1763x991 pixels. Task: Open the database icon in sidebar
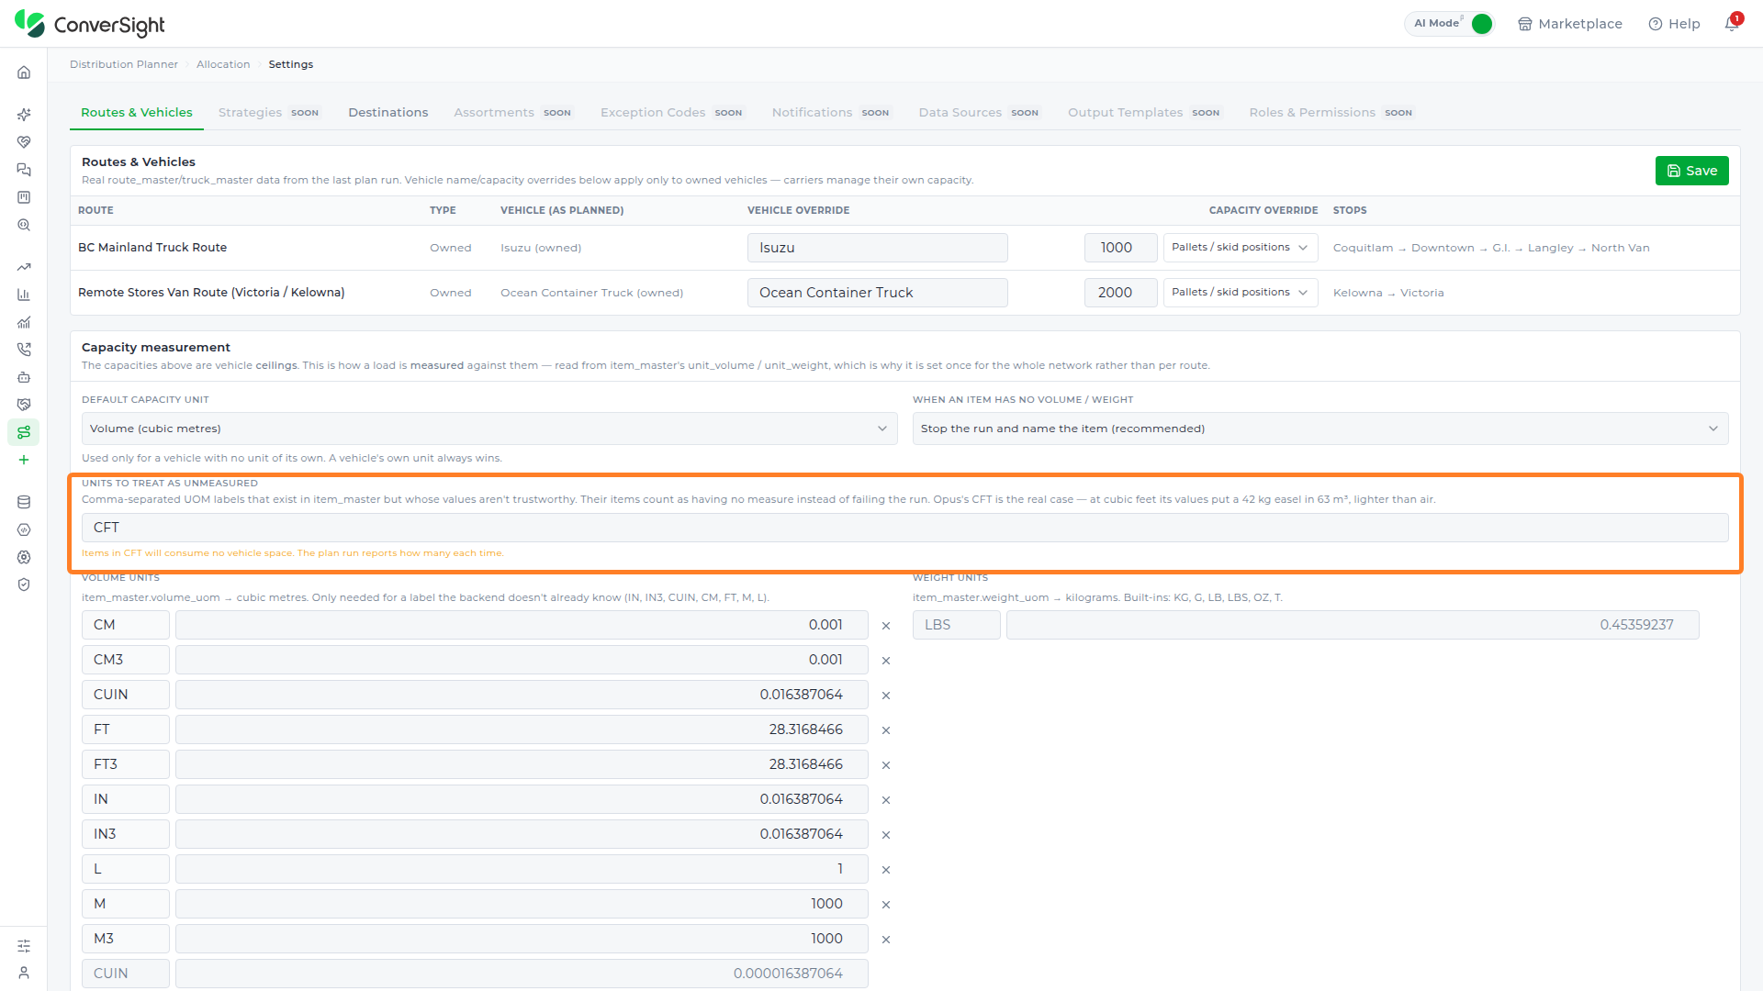(24, 502)
